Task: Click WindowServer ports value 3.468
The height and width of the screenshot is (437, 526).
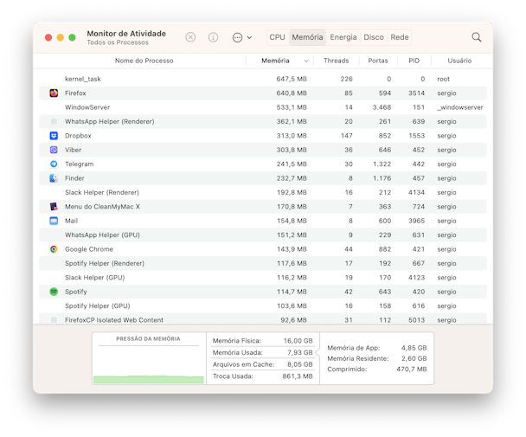Action: (382, 107)
